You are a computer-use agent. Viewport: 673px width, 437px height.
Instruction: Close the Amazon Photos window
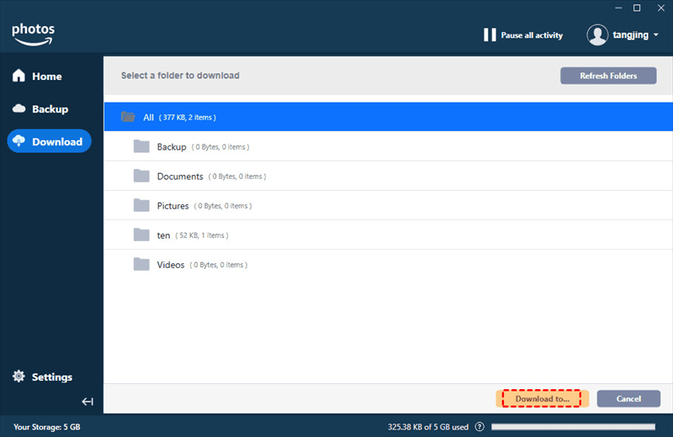coord(661,8)
